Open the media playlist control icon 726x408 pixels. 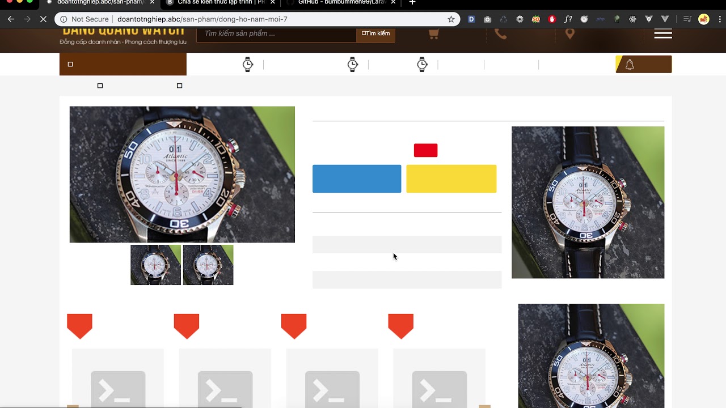pos(687,19)
